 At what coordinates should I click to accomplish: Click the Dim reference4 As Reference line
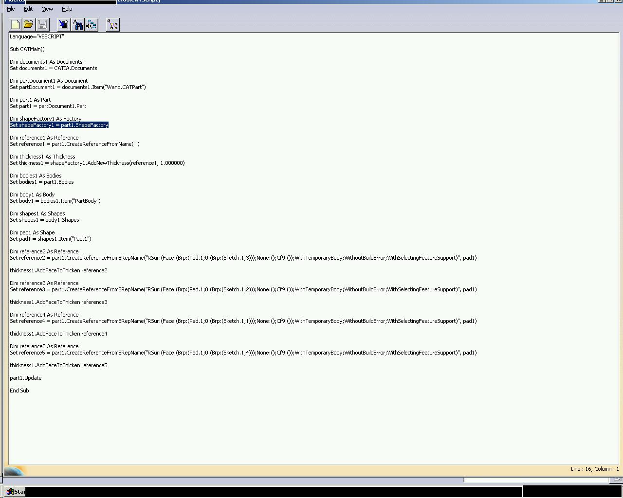click(44, 315)
